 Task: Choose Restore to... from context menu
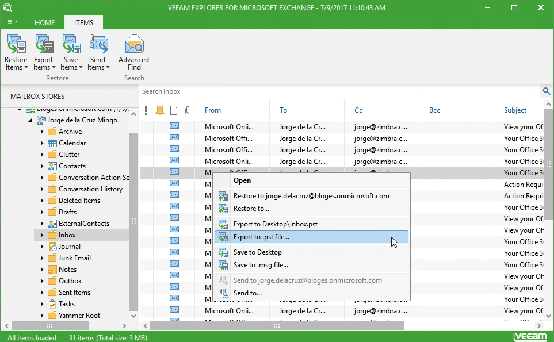[312, 209]
